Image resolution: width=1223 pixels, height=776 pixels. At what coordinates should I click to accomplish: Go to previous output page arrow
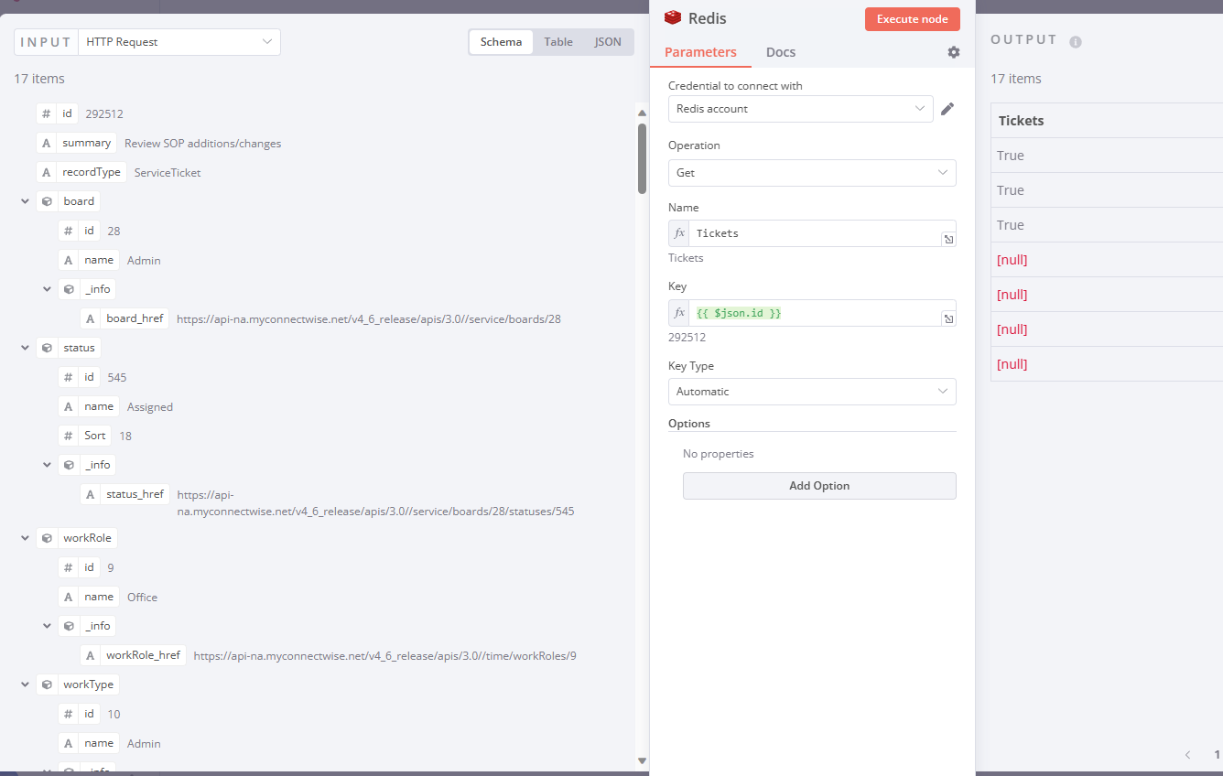tap(1187, 755)
